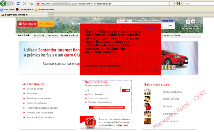
Task: Bookmark this page with the star icon
Action: pyautogui.click(x=169, y=3)
